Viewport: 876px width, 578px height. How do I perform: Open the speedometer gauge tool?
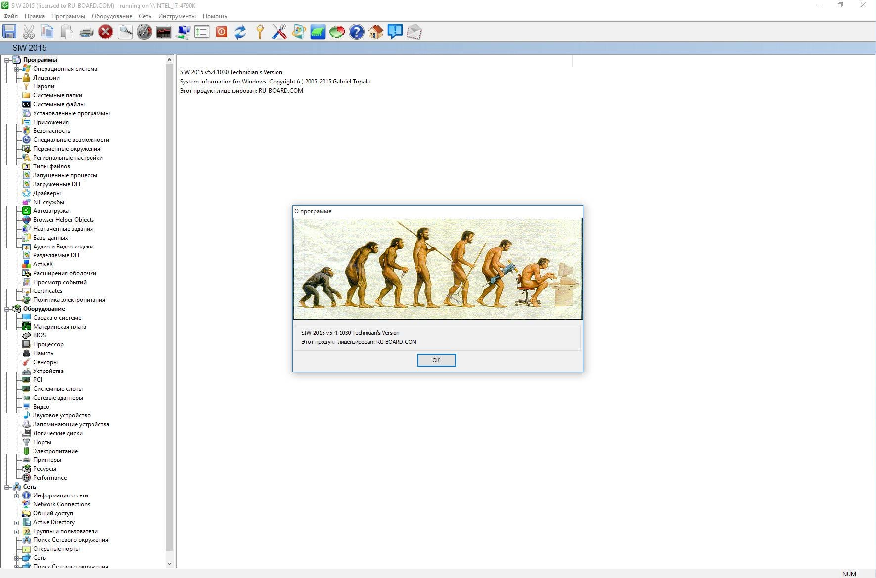[144, 32]
